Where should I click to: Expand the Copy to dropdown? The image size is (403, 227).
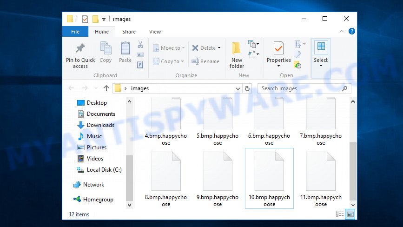[x=183, y=61]
